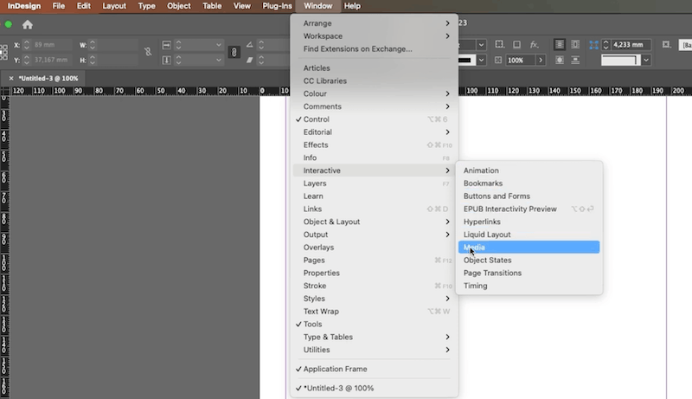This screenshot has width=692, height=399.
Task: Open the corner shape preview dropdown
Action: pos(646,60)
